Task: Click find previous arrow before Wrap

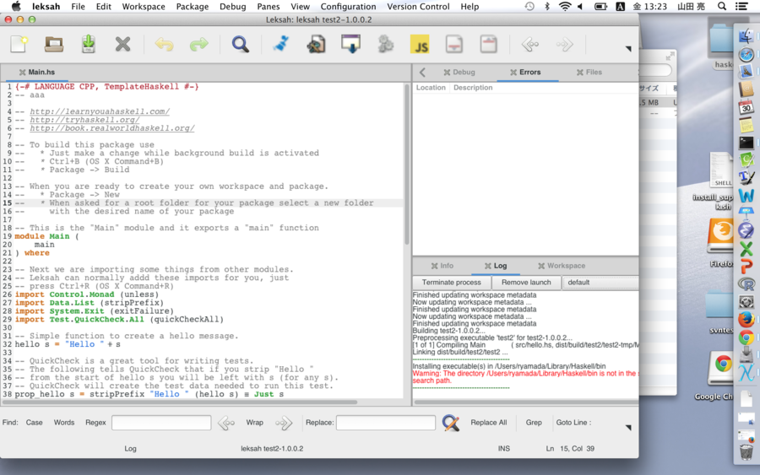Action: click(226, 423)
